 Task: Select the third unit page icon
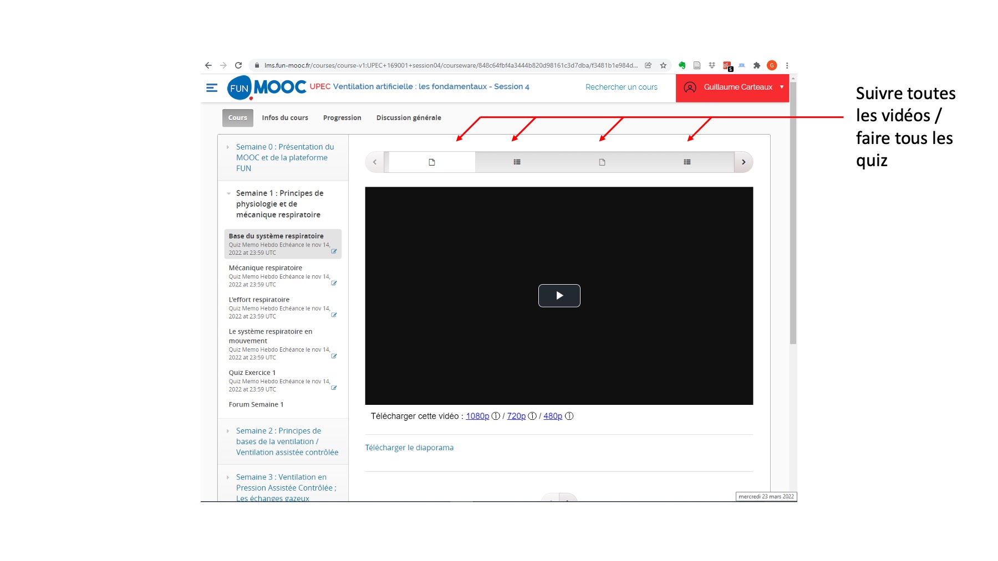[602, 162]
